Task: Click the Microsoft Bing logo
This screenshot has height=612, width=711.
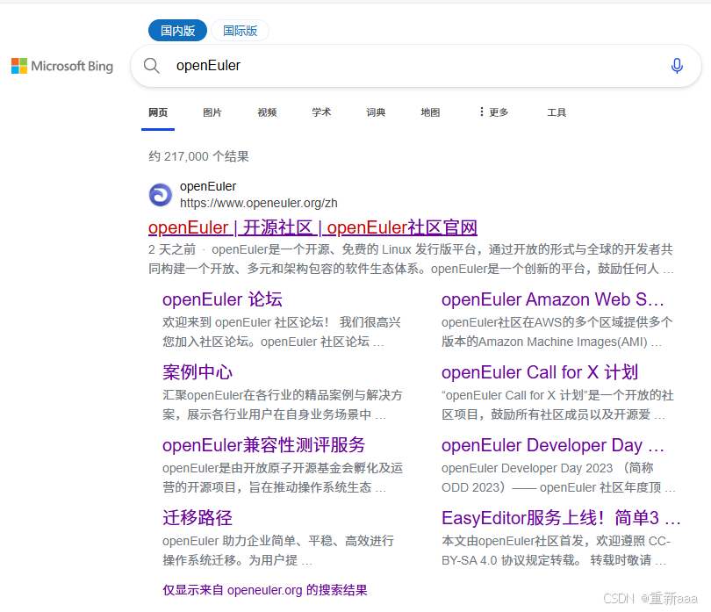Action: click(x=62, y=66)
